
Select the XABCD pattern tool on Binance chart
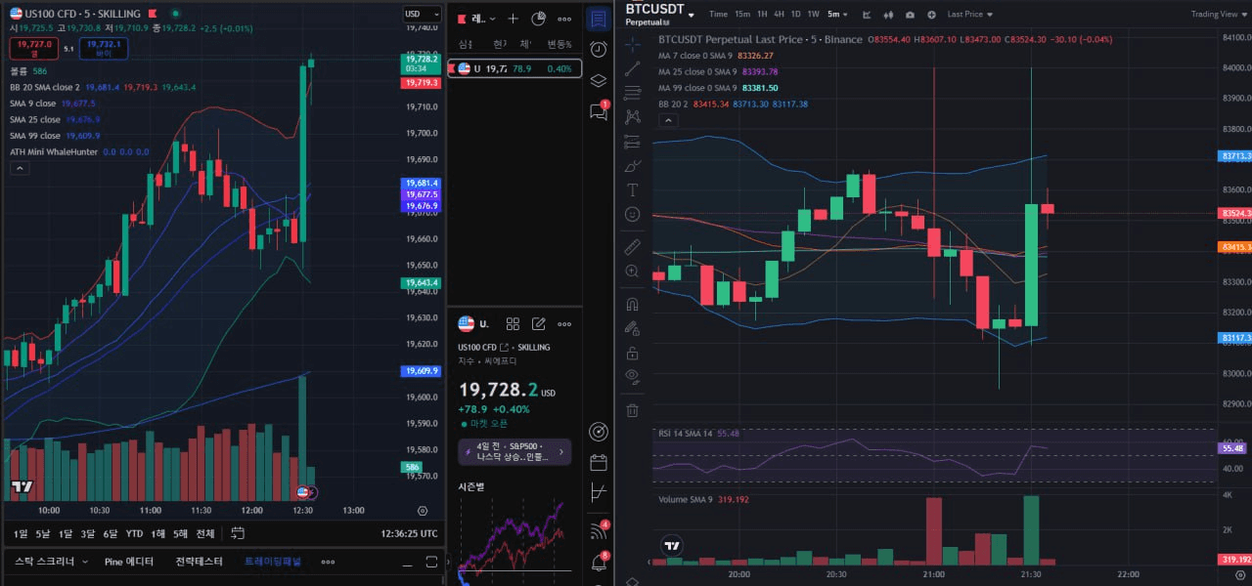pyautogui.click(x=632, y=115)
